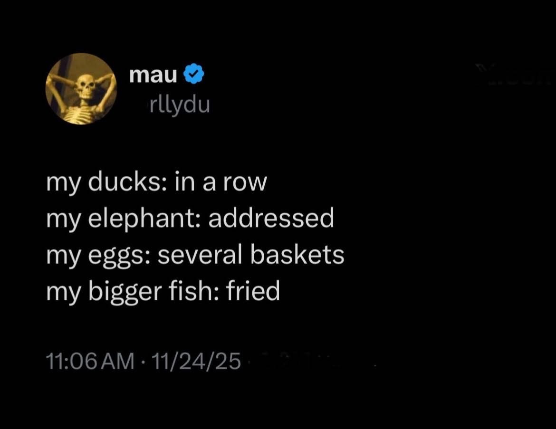Select the line my eggs: several baskets
Screen dimensions: 556x429
[195, 255]
